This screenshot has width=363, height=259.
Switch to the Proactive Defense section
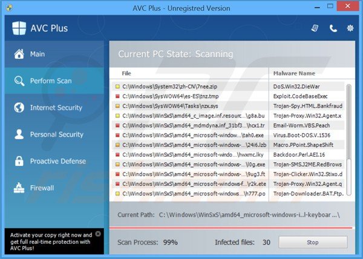57,162
